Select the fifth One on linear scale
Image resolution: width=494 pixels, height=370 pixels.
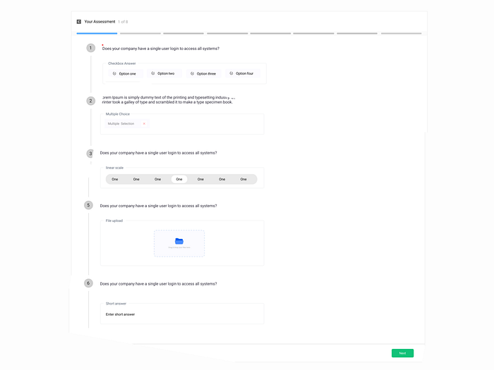point(200,179)
